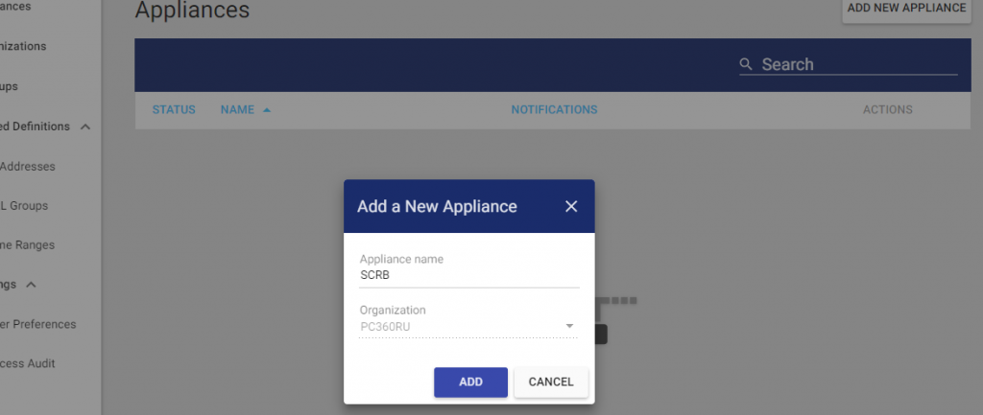Image resolution: width=983 pixels, height=415 pixels.
Task: Collapse the Definitions section chevron
Action: [85, 127]
